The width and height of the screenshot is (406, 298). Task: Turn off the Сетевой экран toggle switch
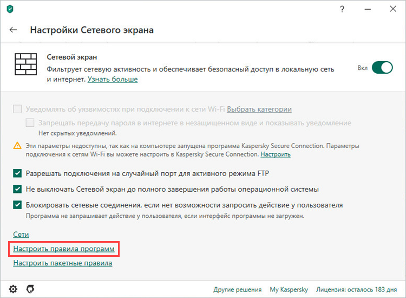point(382,68)
